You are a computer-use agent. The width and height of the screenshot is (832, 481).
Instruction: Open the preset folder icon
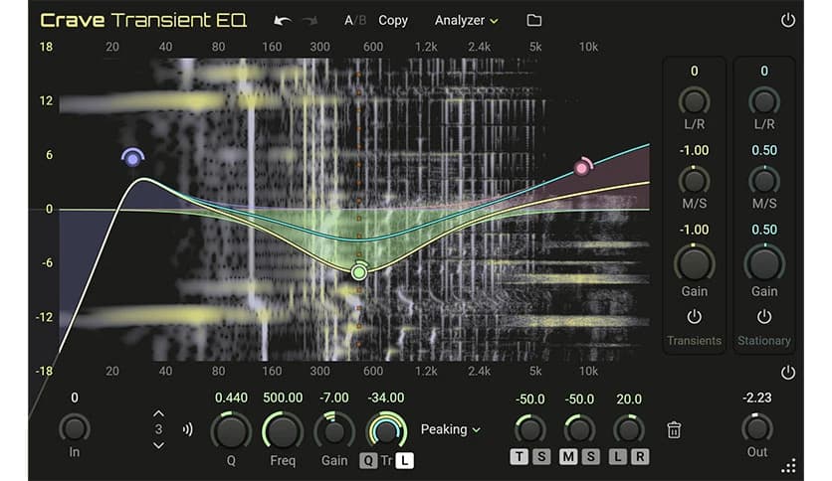(533, 20)
